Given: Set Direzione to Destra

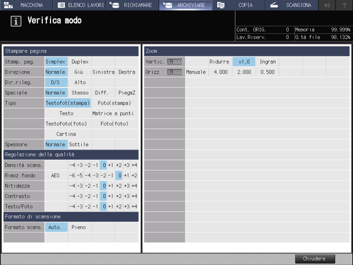Looking at the screenshot, I should pyautogui.click(x=127, y=72).
